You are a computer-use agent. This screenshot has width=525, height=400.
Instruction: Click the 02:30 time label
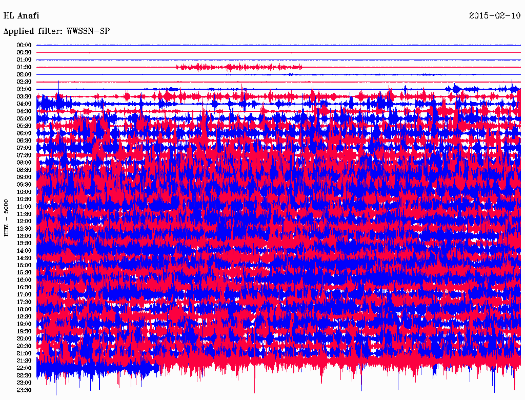coord(24,82)
